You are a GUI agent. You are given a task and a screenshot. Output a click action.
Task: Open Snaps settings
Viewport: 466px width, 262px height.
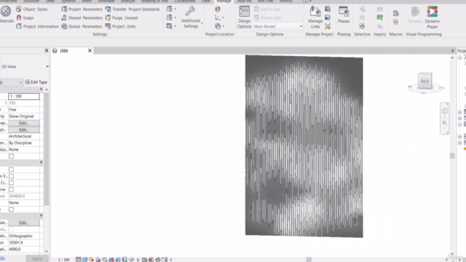(25, 17)
